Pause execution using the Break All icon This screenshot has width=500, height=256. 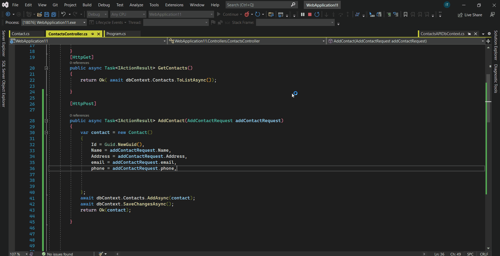click(x=303, y=14)
